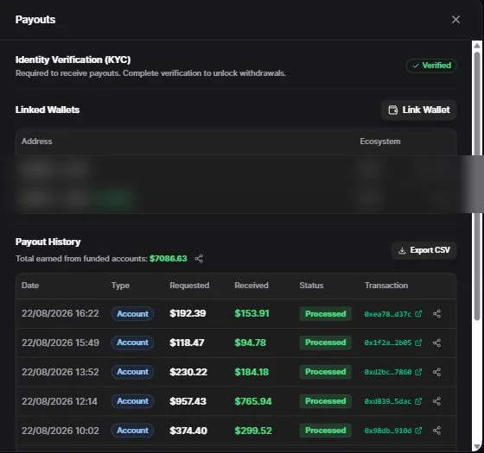Image resolution: width=484 pixels, height=453 pixels.
Task: Click requested amount $374.40
Action: 188,431
